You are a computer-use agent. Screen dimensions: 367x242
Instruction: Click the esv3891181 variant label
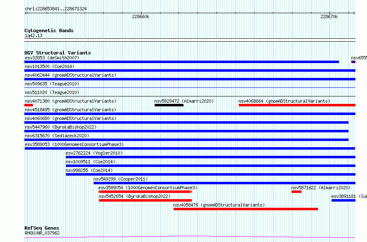click(x=349, y=196)
